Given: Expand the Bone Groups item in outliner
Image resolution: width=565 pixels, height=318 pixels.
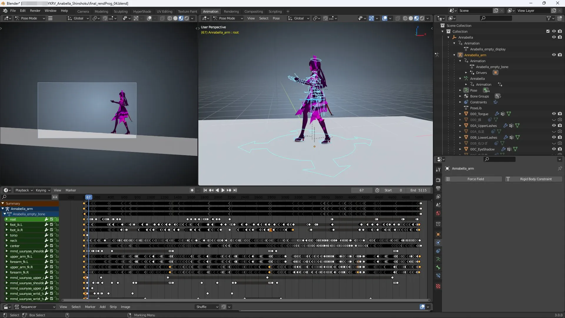Looking at the screenshot, I should [x=461, y=96].
